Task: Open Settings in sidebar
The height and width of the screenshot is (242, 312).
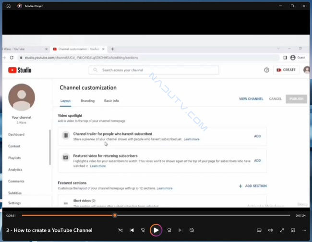Action: [14, 203]
